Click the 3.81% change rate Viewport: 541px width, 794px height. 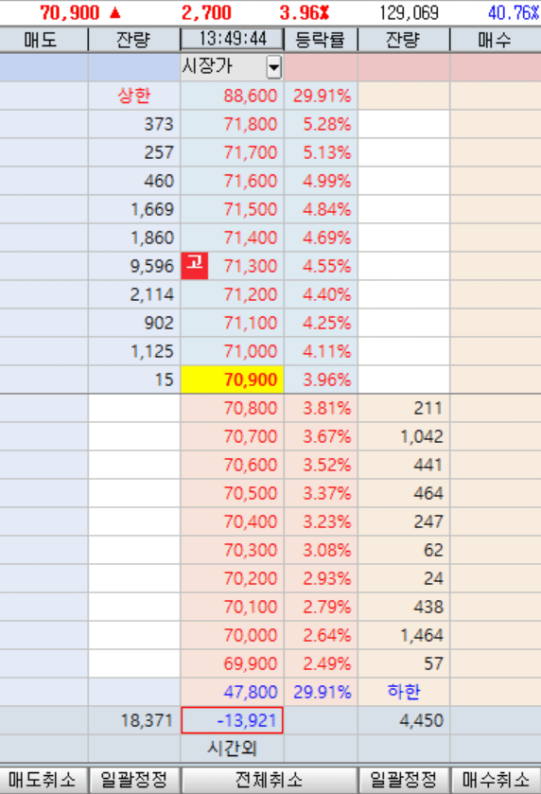pyautogui.click(x=326, y=408)
